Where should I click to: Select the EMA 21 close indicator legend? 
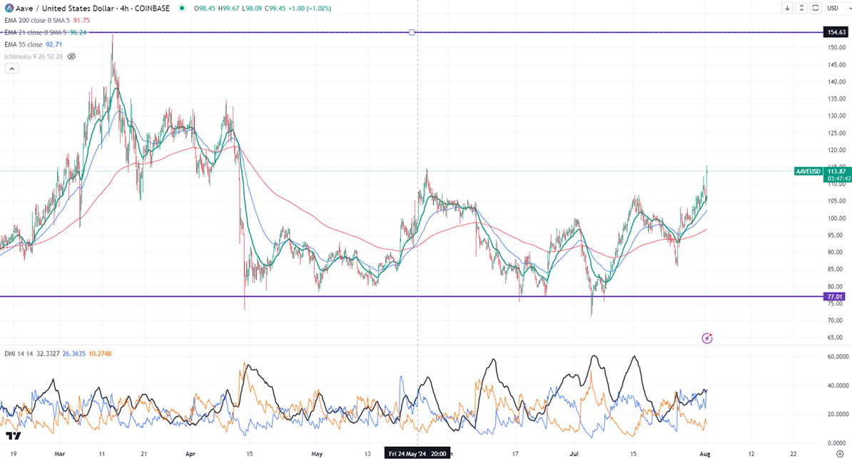(35, 33)
